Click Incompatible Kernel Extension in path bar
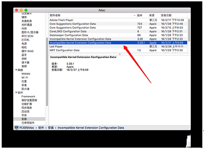The height and width of the screenshot is (149, 204). pyautogui.click(x=91, y=128)
